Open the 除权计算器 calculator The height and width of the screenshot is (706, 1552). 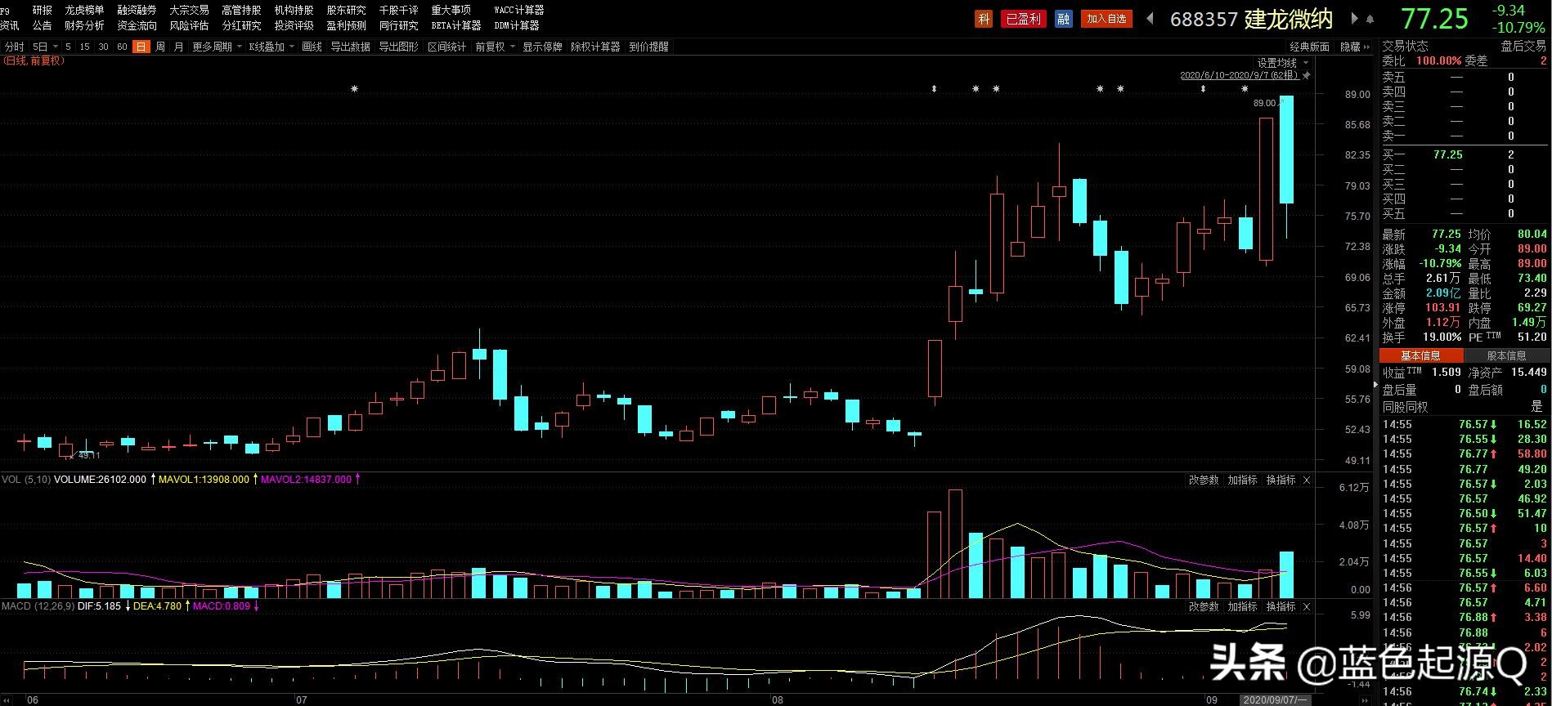[595, 47]
